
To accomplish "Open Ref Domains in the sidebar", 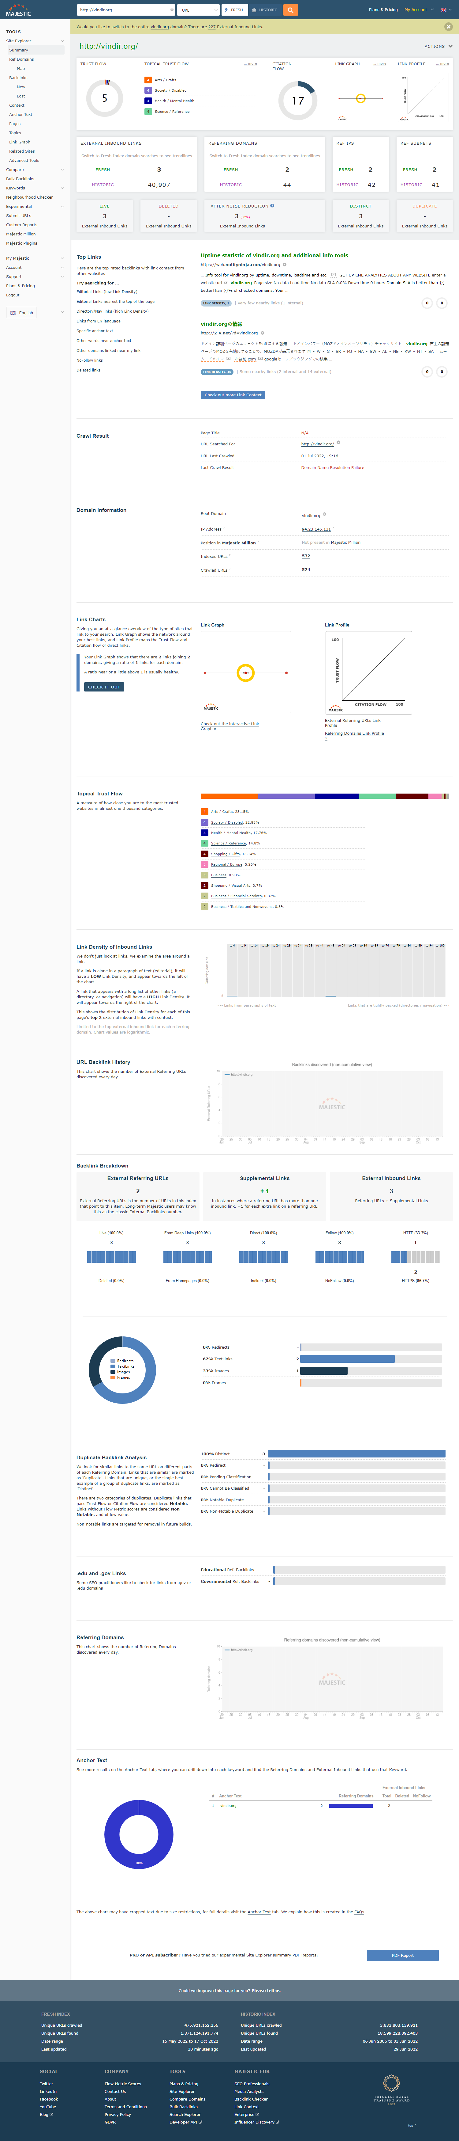I will (22, 59).
